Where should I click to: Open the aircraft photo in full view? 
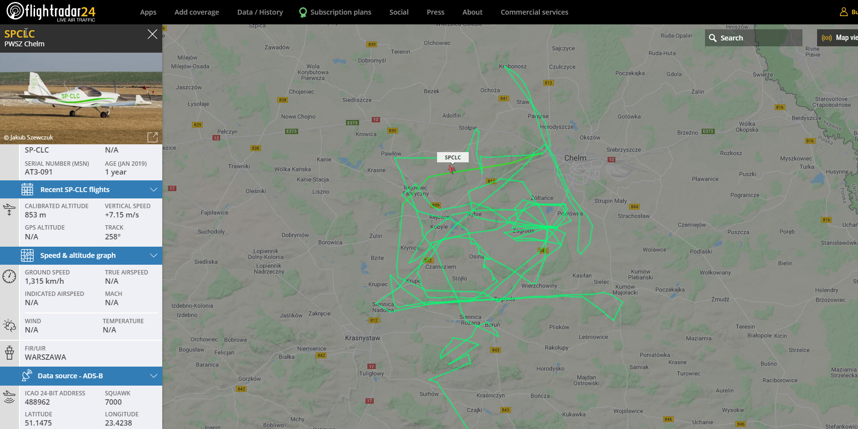[153, 137]
